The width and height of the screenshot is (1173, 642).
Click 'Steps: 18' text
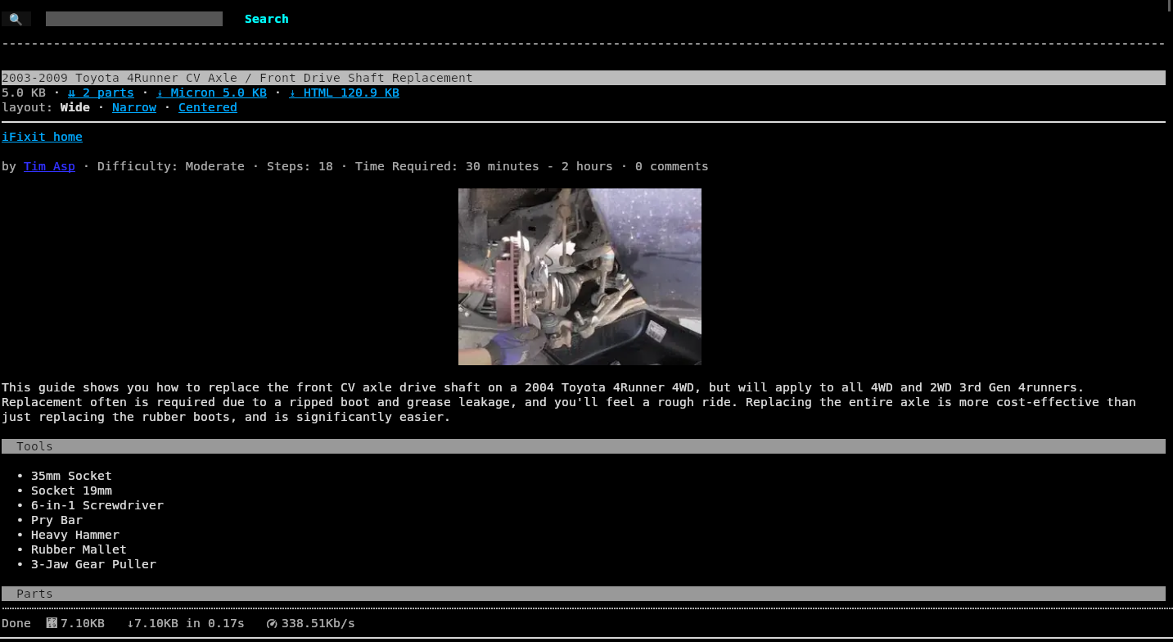click(x=300, y=166)
